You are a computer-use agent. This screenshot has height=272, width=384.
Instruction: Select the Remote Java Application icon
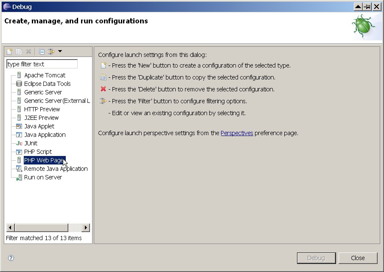19,169
